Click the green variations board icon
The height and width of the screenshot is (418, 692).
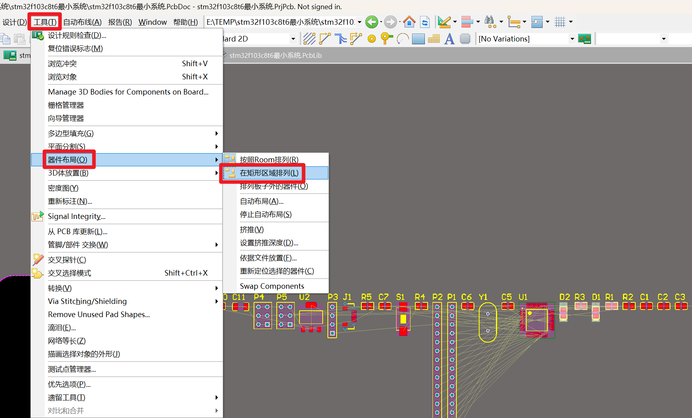(585, 39)
